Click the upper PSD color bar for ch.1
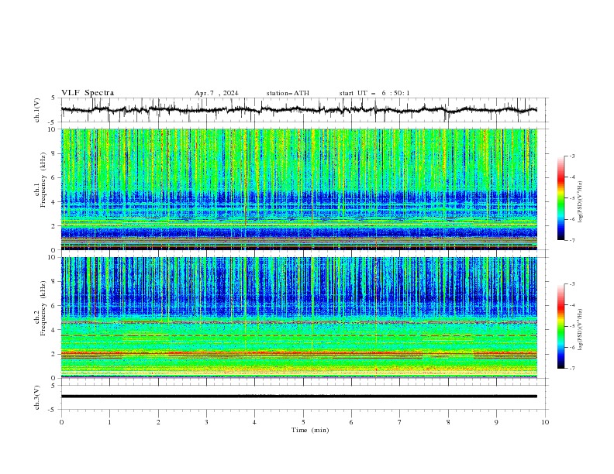Image resolution: width=614 pixels, height=474 pixels. (x=561, y=197)
